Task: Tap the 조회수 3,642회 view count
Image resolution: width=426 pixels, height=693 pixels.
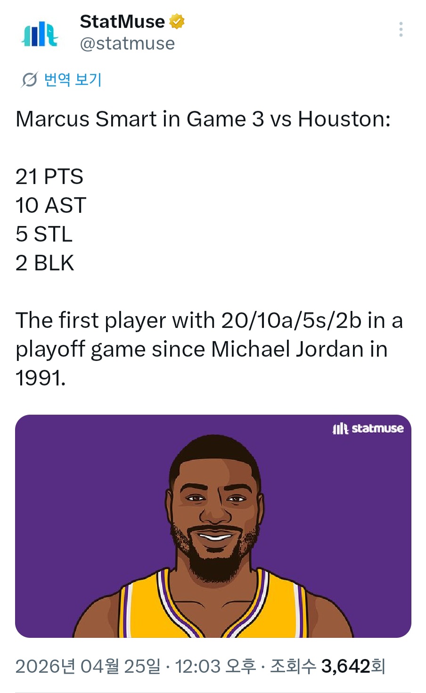Action: (328, 666)
